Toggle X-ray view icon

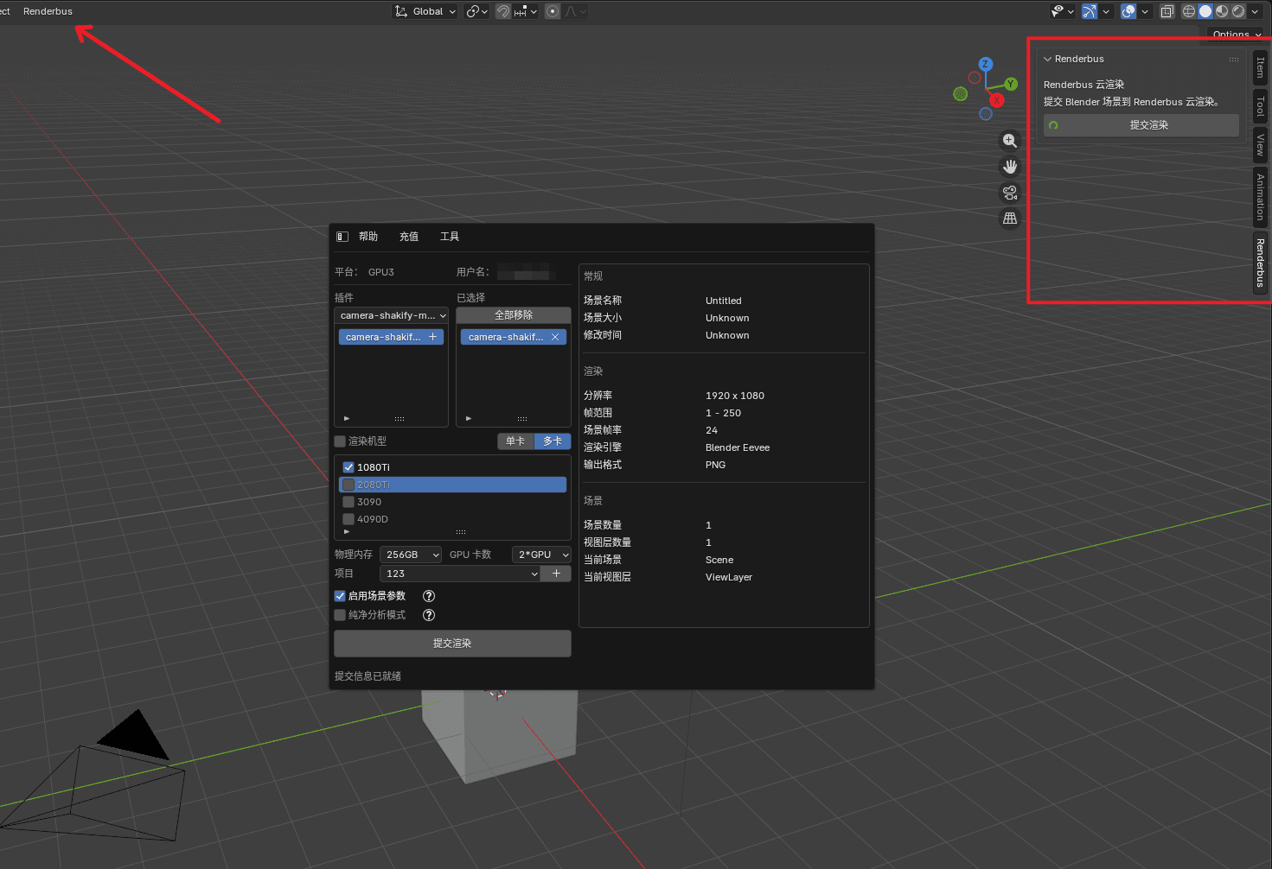coord(1167,11)
